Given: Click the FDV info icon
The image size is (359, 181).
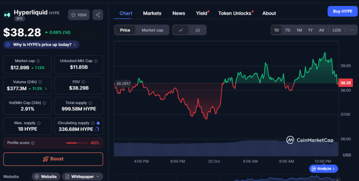Looking at the screenshot, I should click(86, 82).
